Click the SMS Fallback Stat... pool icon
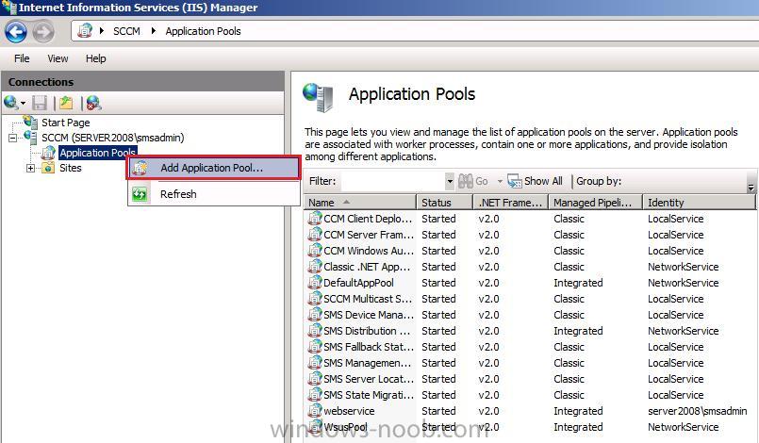The width and height of the screenshot is (759, 443). 315,347
